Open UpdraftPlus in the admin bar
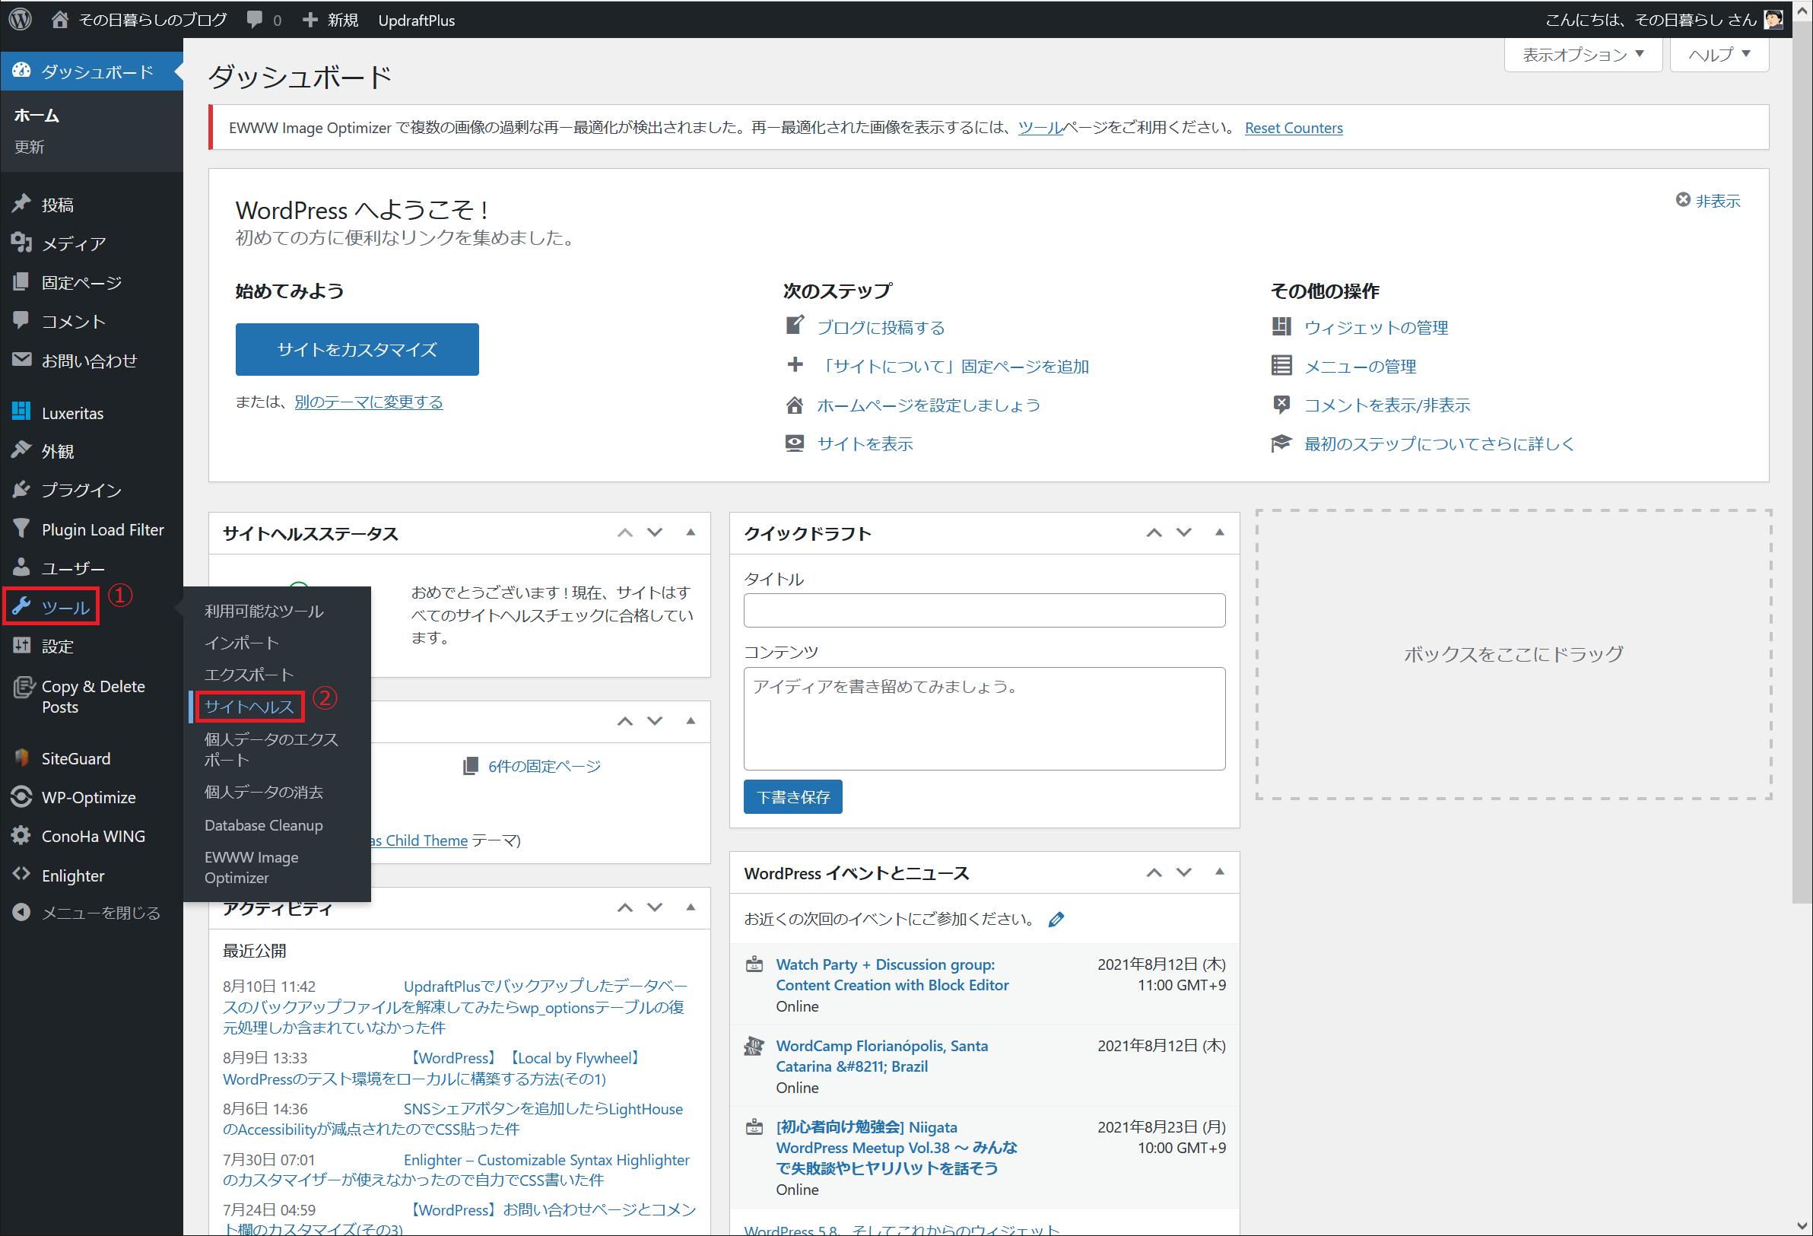This screenshot has height=1236, width=1813. (417, 21)
